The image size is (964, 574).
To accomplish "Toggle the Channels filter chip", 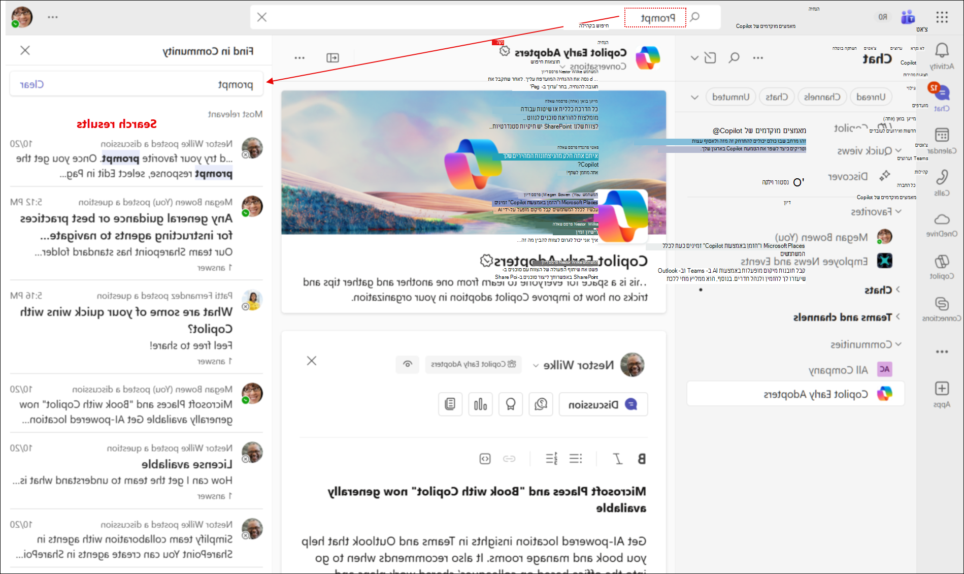I will tap(822, 97).
